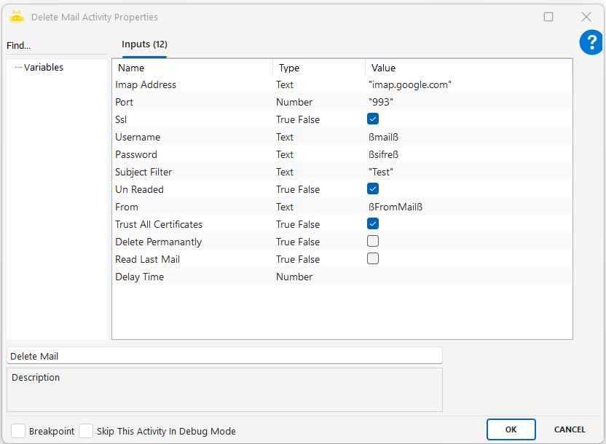The image size is (606, 444).
Task: Click inside the Description text area
Action: point(224,394)
